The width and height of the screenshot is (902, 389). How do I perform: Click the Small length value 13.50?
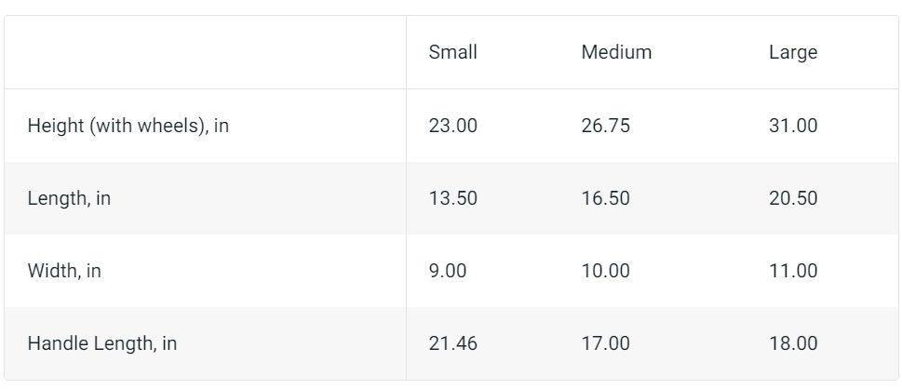point(452,198)
